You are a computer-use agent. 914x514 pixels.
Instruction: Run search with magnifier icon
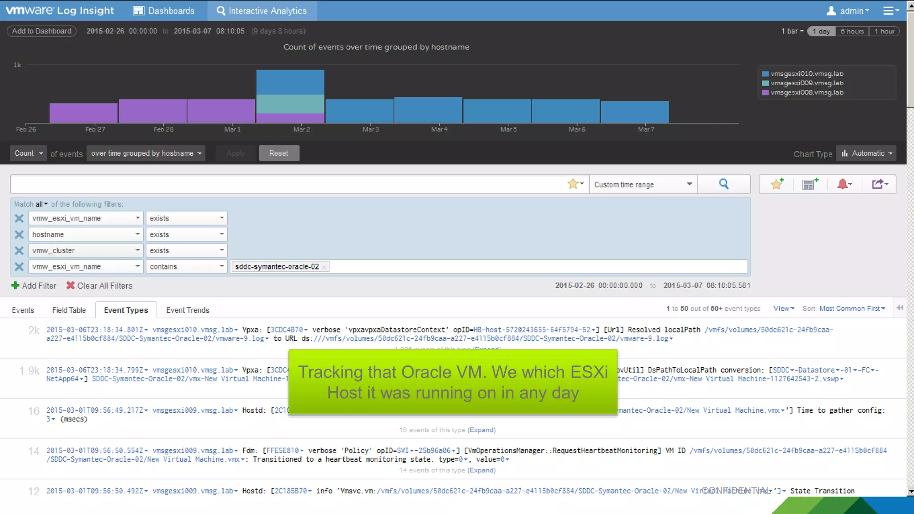click(x=724, y=184)
